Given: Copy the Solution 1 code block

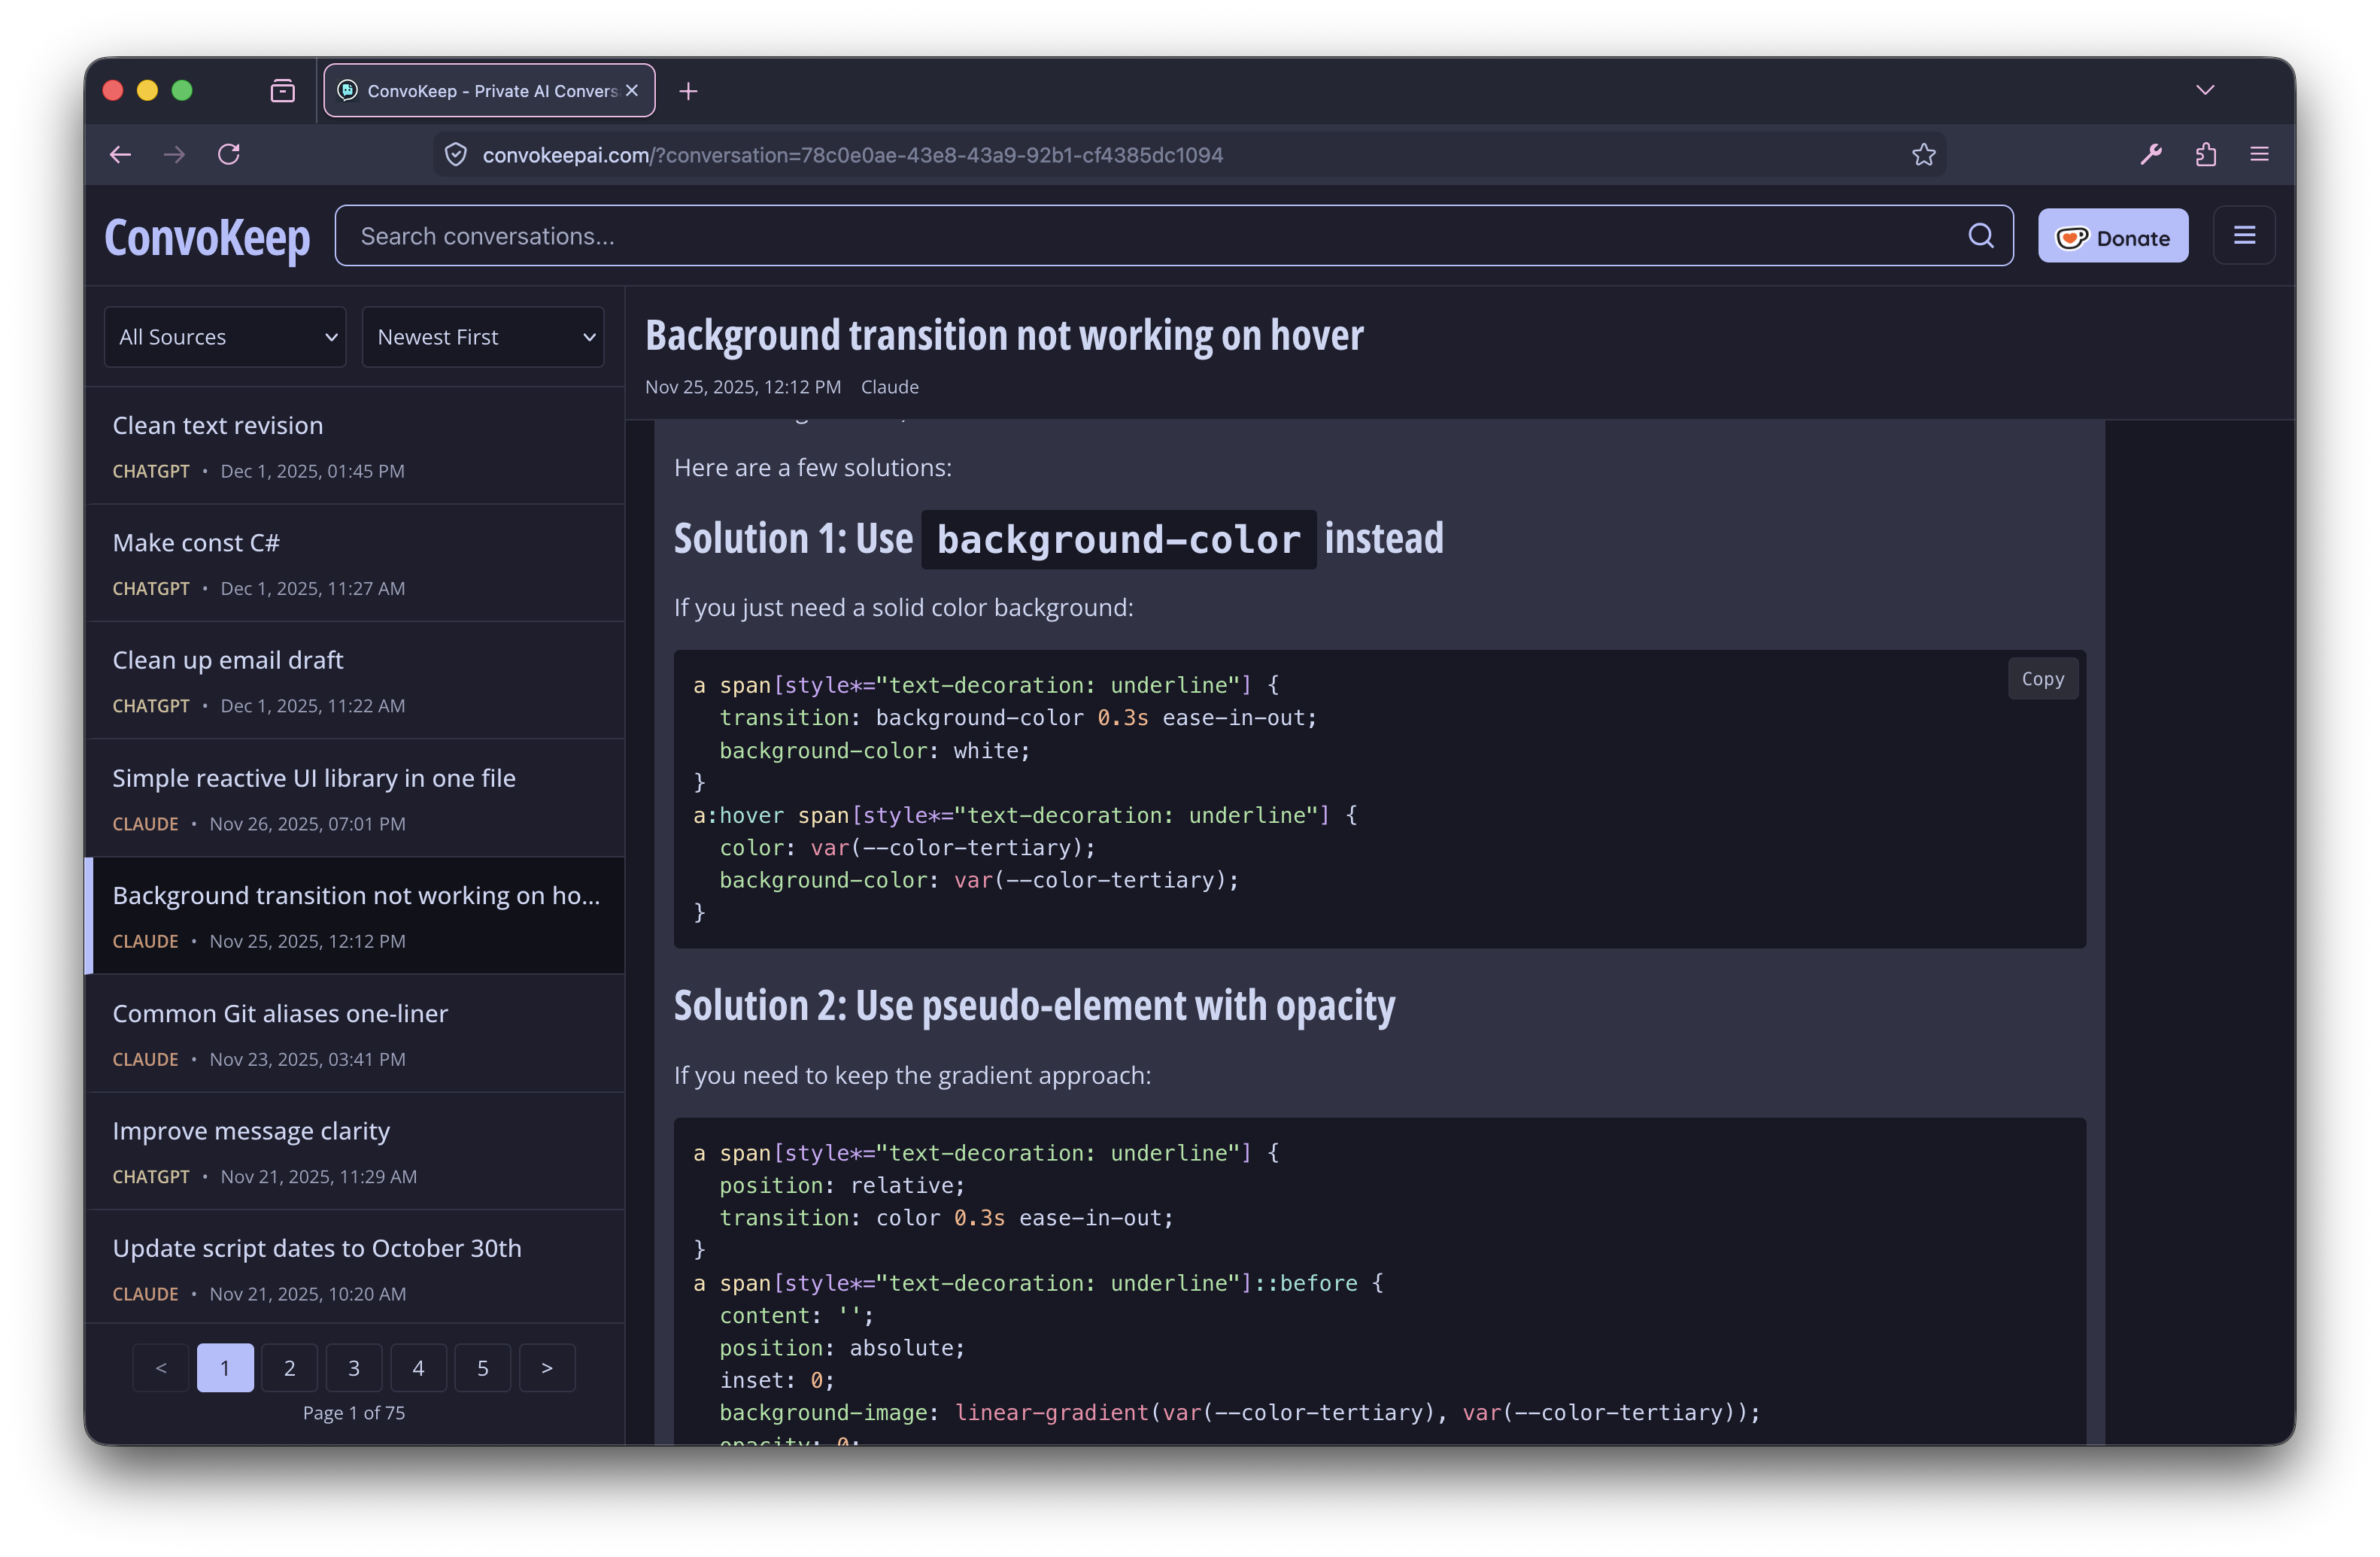Looking at the screenshot, I should (x=2042, y=679).
